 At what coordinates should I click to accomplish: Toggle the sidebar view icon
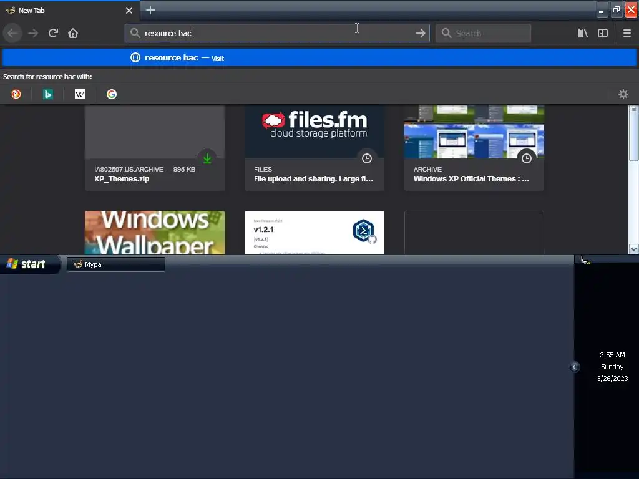[x=603, y=33]
